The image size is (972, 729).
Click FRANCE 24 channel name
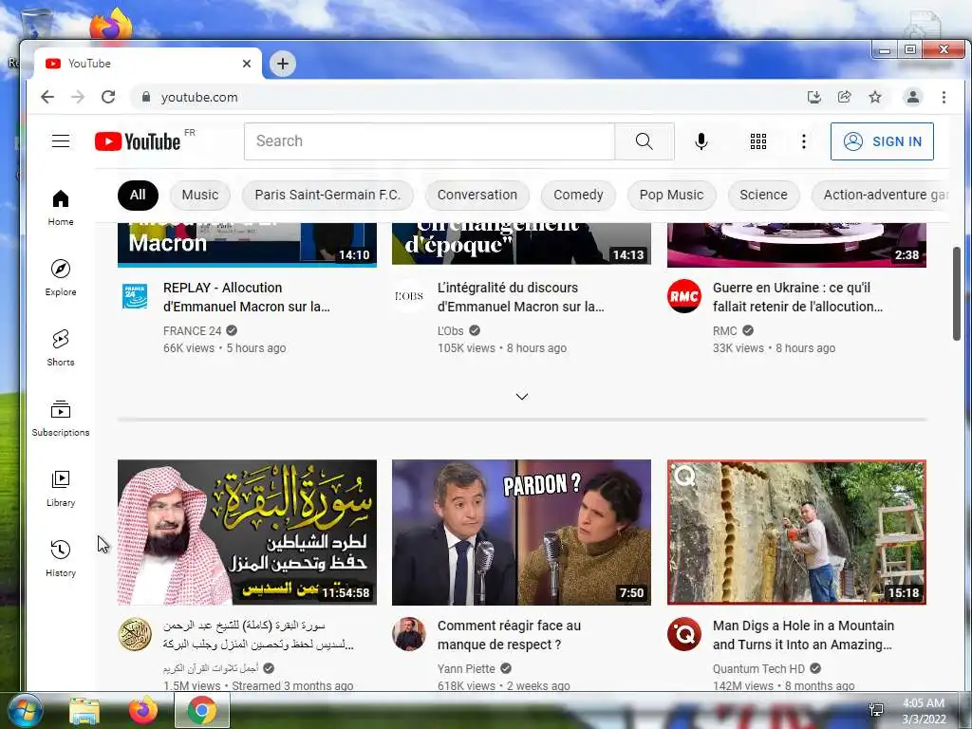[192, 331]
